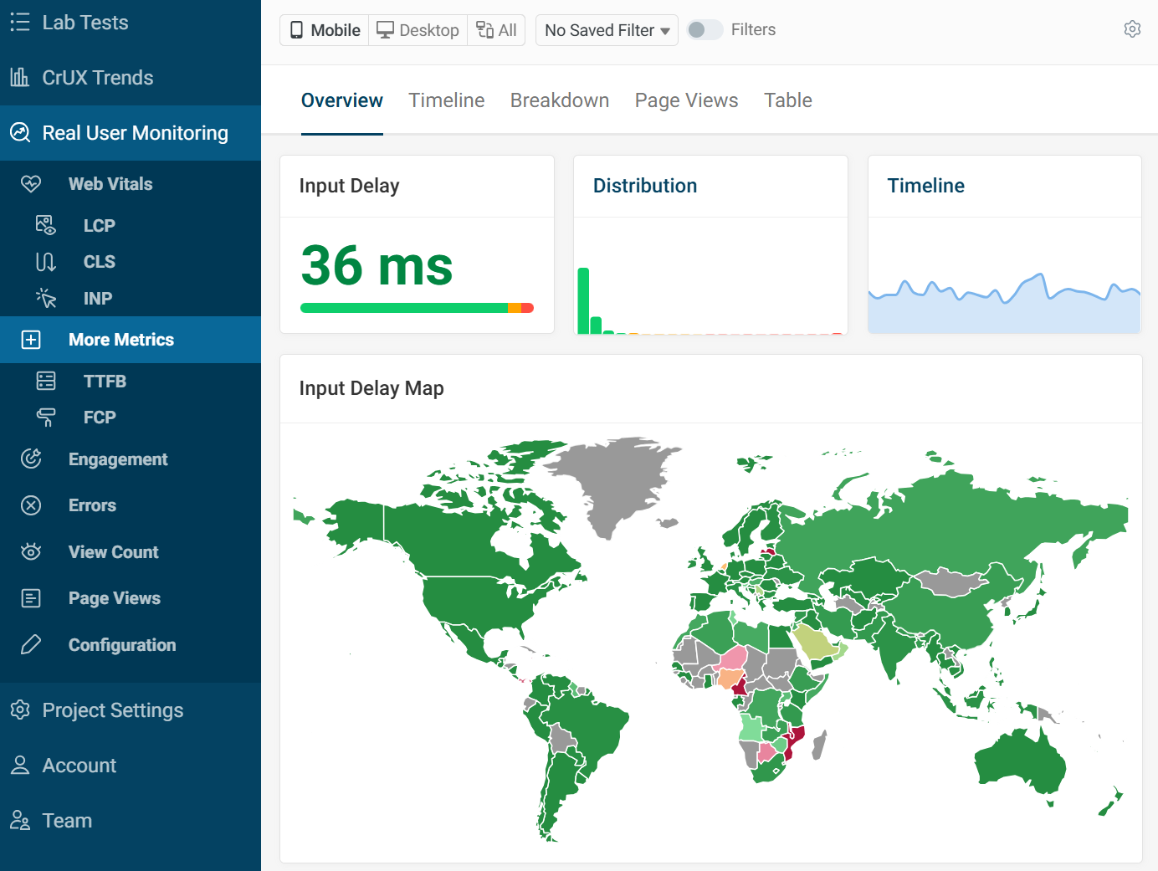Click the Input Delay progress bar
Viewport: 1158px width, 871px height.
[417, 308]
